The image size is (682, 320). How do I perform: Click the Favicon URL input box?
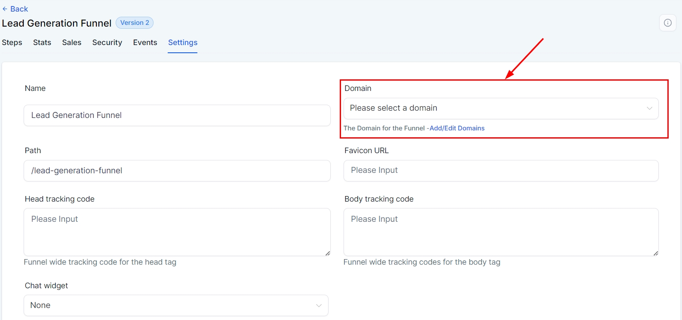coord(501,171)
